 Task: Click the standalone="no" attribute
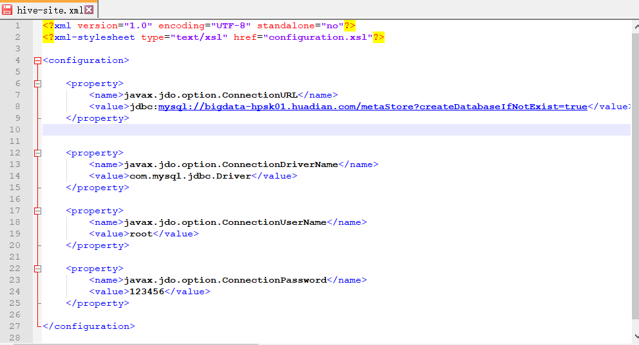coord(300,26)
